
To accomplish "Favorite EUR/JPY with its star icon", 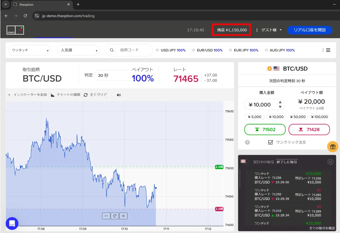I will click(x=231, y=50).
